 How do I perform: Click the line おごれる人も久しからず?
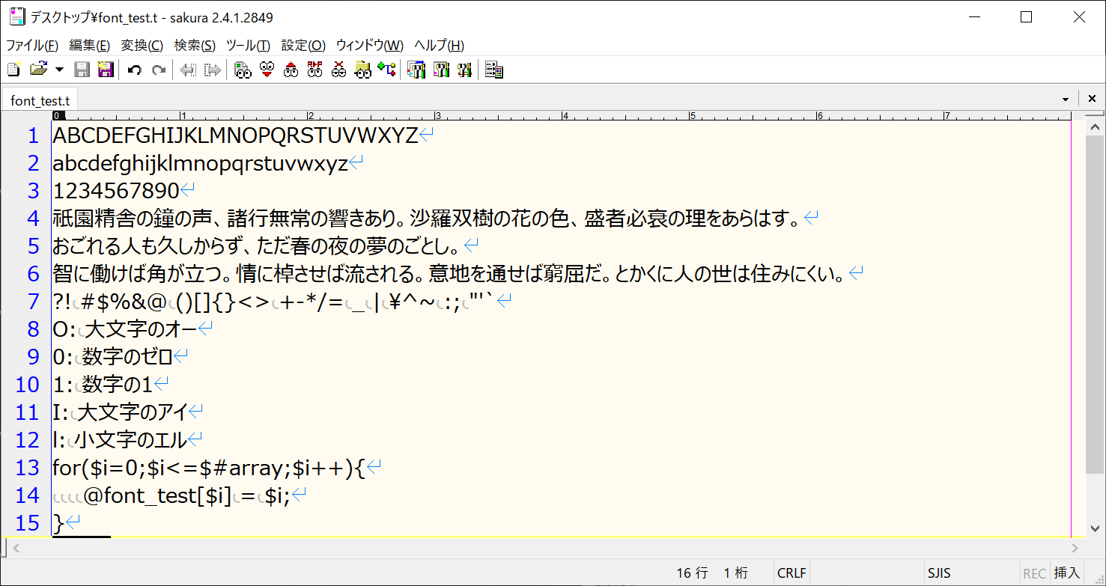coord(258,246)
